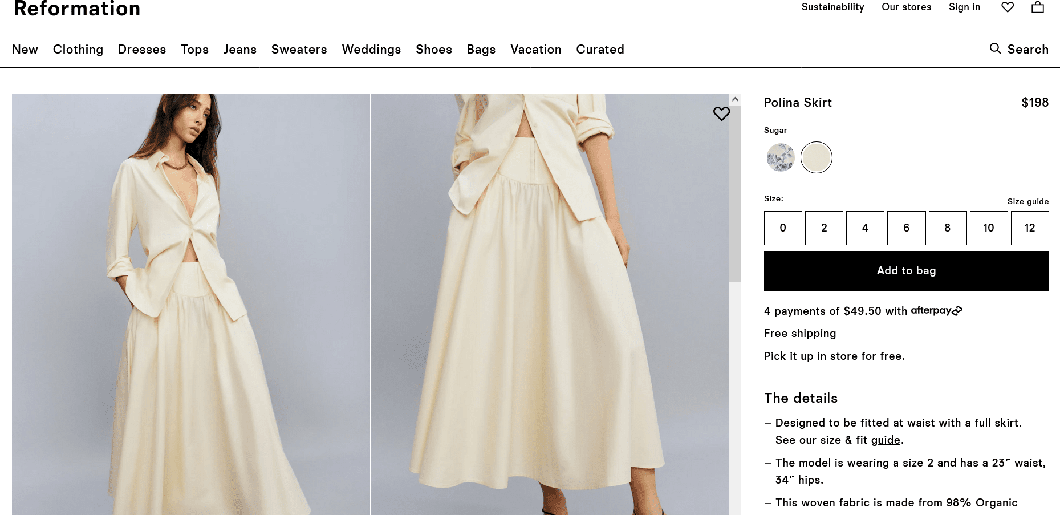1060x515 pixels.
Task: Open the wishlist heart icon in header
Action: tap(1008, 7)
